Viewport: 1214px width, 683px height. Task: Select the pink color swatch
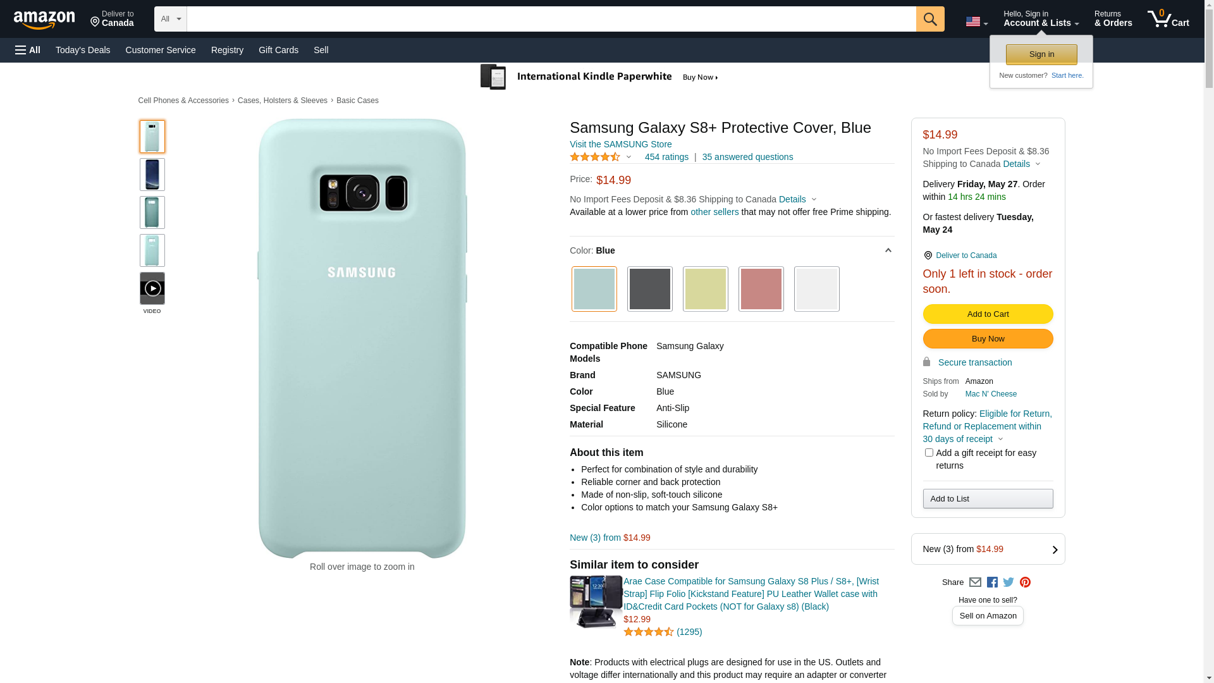[761, 289]
